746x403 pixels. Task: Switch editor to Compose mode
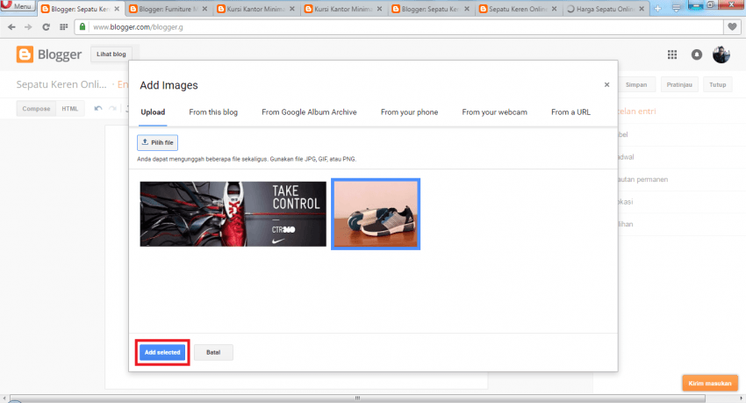[x=36, y=109]
